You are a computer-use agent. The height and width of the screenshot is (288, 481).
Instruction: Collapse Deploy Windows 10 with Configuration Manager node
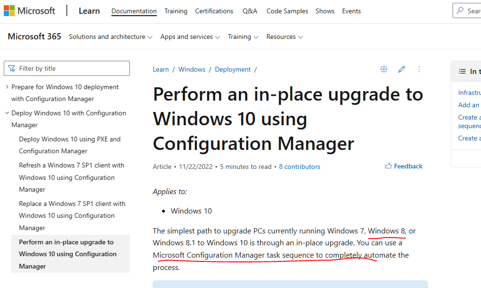pyautogui.click(x=7, y=113)
